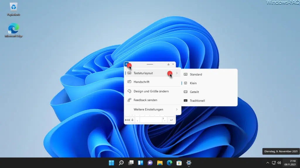Click the undock keyboard icon
300x168 pixels.
168,64
